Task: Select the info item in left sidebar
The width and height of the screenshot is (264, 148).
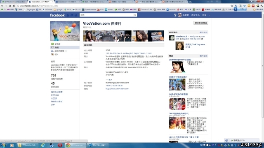Action: tap(65, 48)
